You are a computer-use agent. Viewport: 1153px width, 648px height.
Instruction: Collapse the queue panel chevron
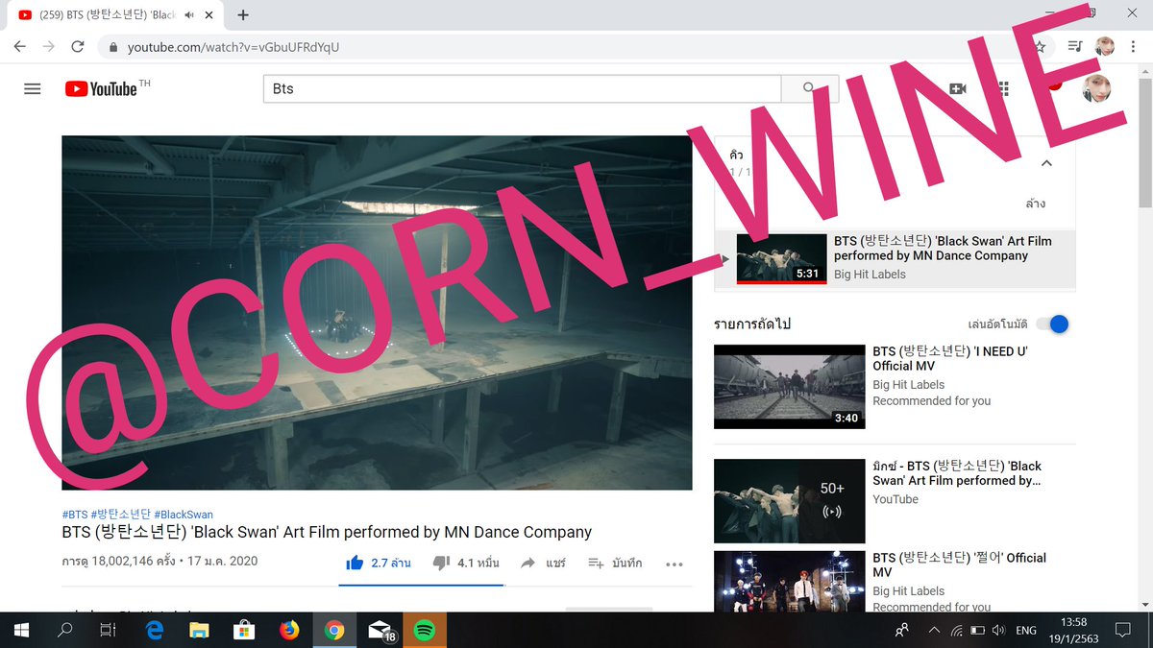pyautogui.click(x=1046, y=163)
